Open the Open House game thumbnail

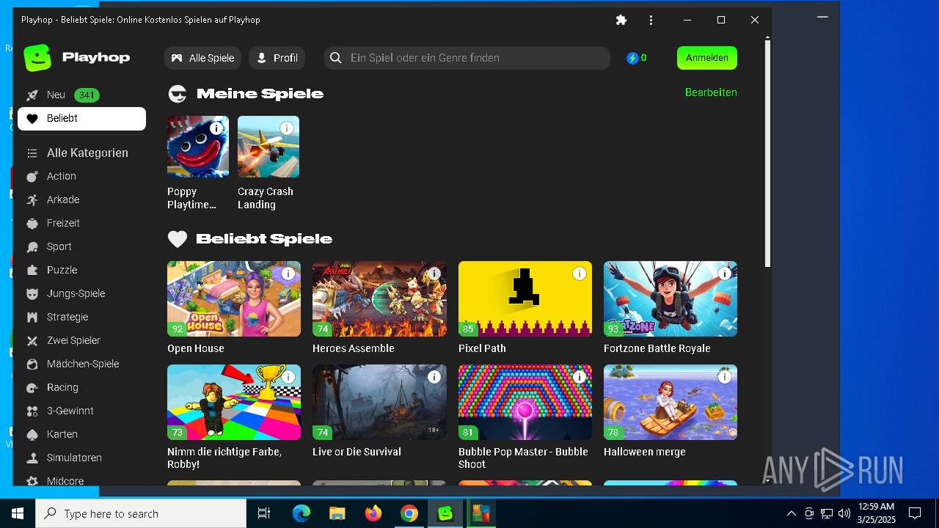(234, 299)
